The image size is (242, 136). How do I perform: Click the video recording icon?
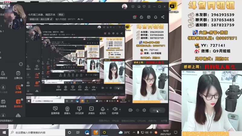pyautogui.click(x=131, y=110)
